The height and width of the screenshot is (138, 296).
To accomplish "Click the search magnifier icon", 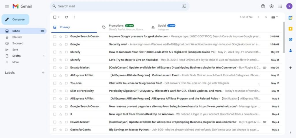I will click(54, 6).
